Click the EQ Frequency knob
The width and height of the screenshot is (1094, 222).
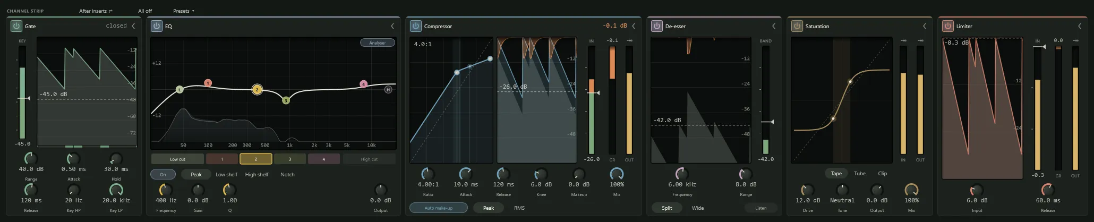click(x=166, y=190)
